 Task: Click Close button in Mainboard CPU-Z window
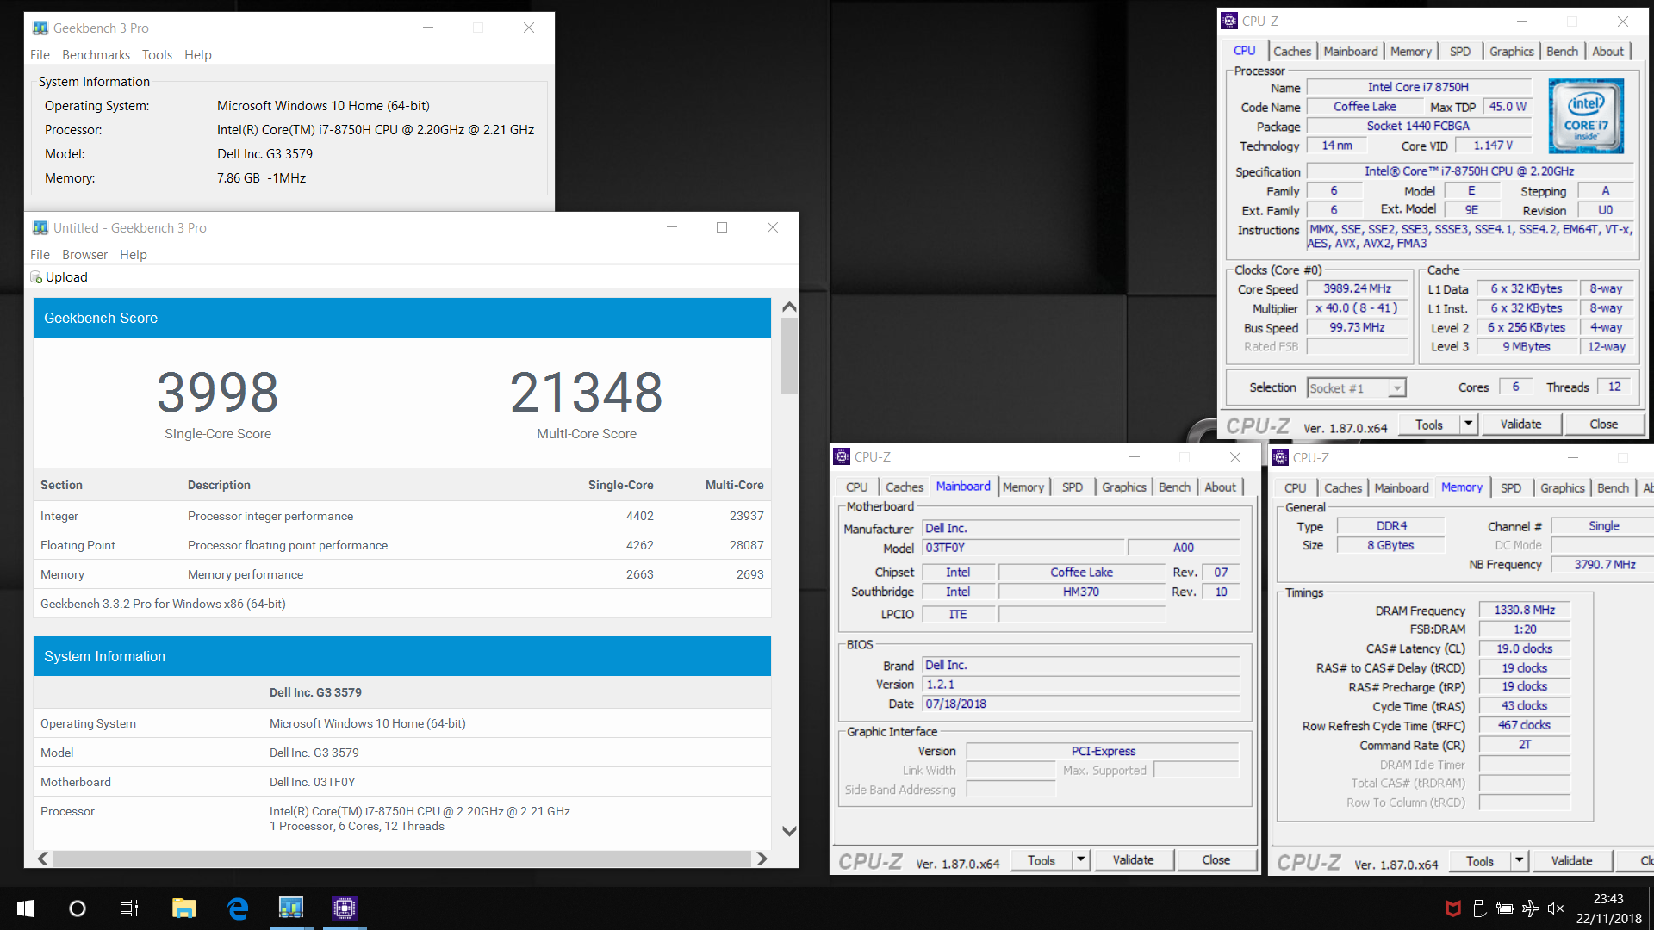tap(1216, 860)
